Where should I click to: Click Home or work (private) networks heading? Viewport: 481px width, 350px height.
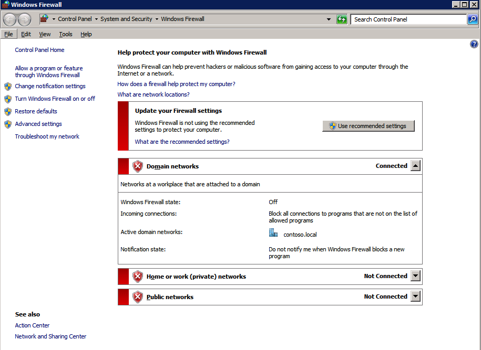click(x=196, y=277)
